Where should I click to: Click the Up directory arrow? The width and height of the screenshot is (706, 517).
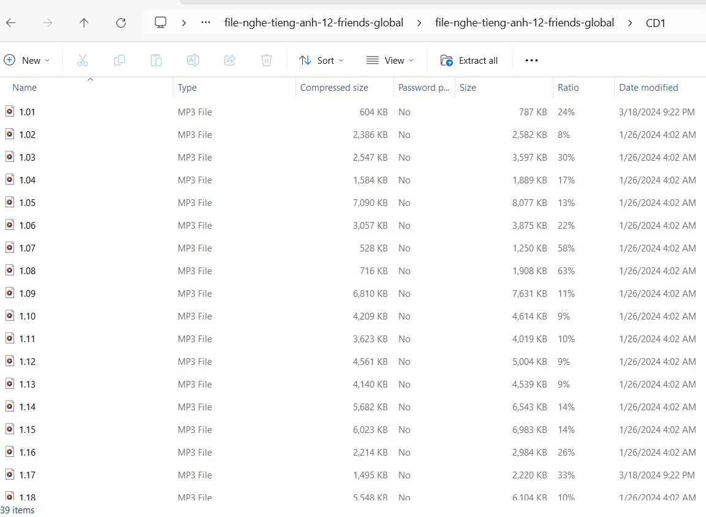click(84, 23)
